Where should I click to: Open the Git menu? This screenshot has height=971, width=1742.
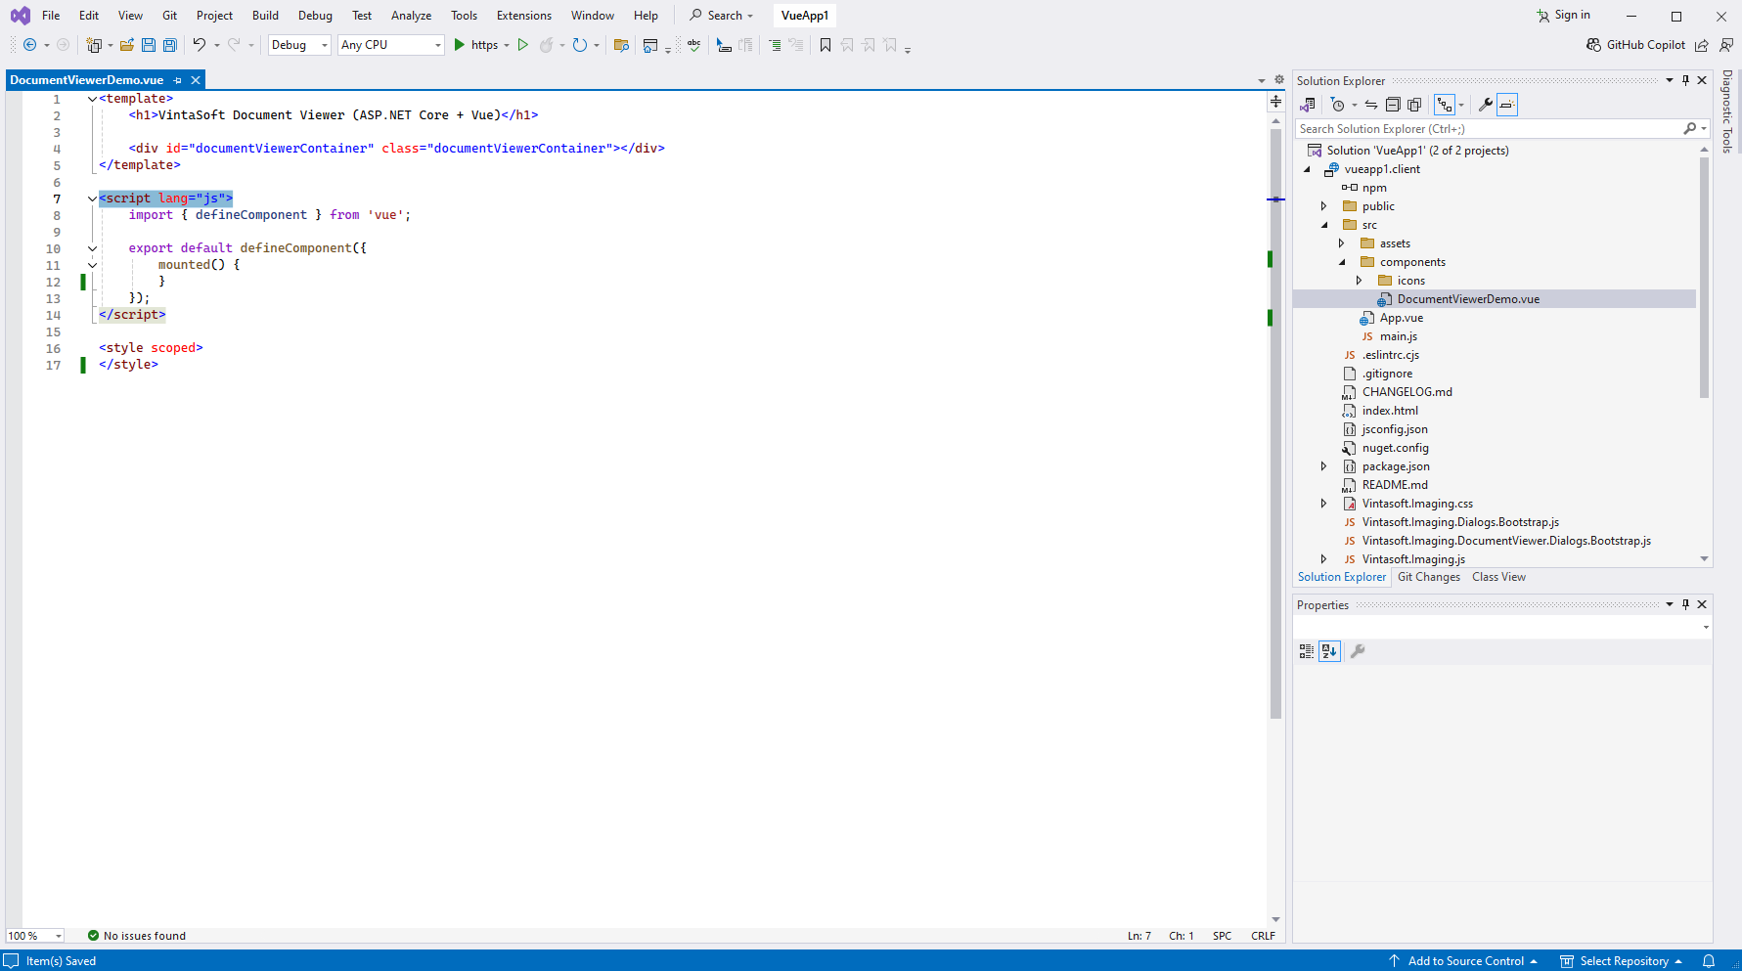click(169, 16)
